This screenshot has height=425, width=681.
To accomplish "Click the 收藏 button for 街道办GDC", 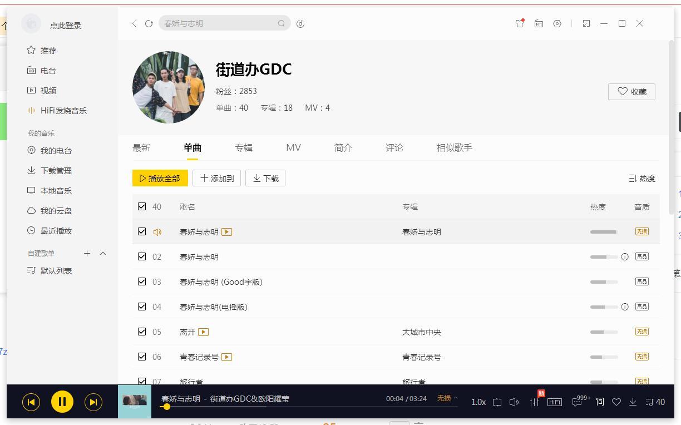I will click(x=631, y=92).
